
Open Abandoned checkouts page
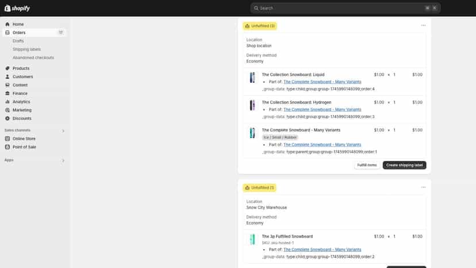pos(33,58)
